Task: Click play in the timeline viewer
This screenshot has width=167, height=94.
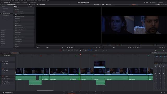Action: point(135,47)
